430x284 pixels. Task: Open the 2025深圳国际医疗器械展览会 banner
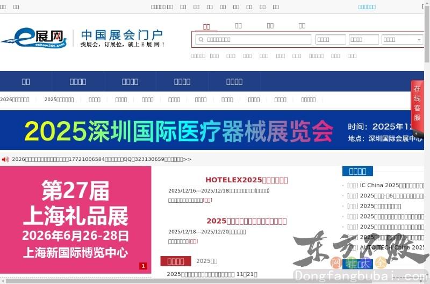point(212,130)
